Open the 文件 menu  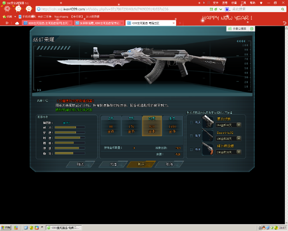click(x=216, y=3)
